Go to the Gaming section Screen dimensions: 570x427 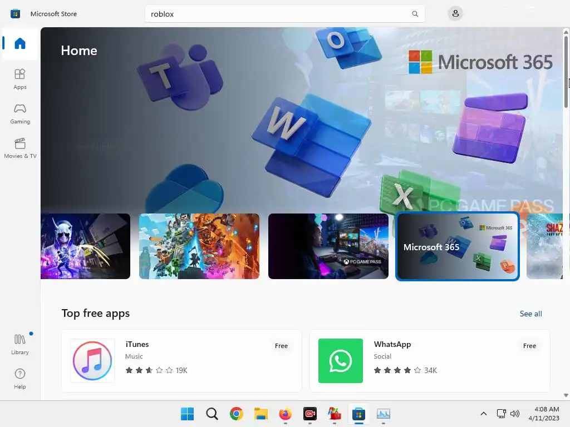pos(20,113)
